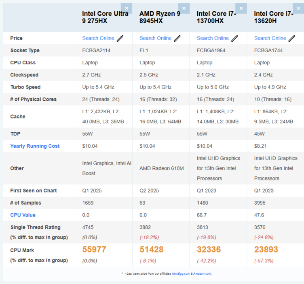The image size is (304, 284).
Task: Click samples count 1659
Action: tap(88, 203)
